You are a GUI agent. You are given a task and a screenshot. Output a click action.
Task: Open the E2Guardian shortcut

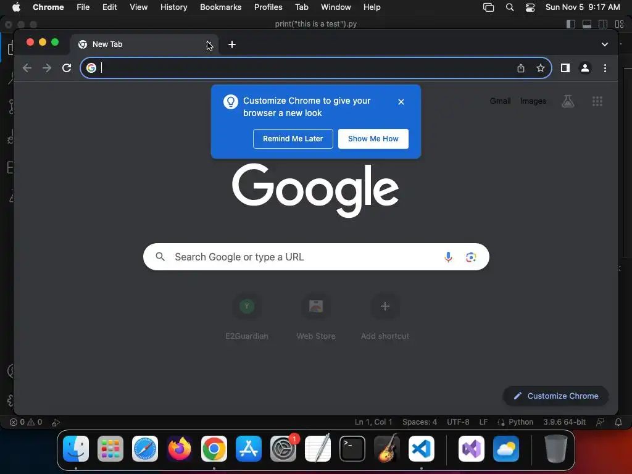[x=247, y=317]
